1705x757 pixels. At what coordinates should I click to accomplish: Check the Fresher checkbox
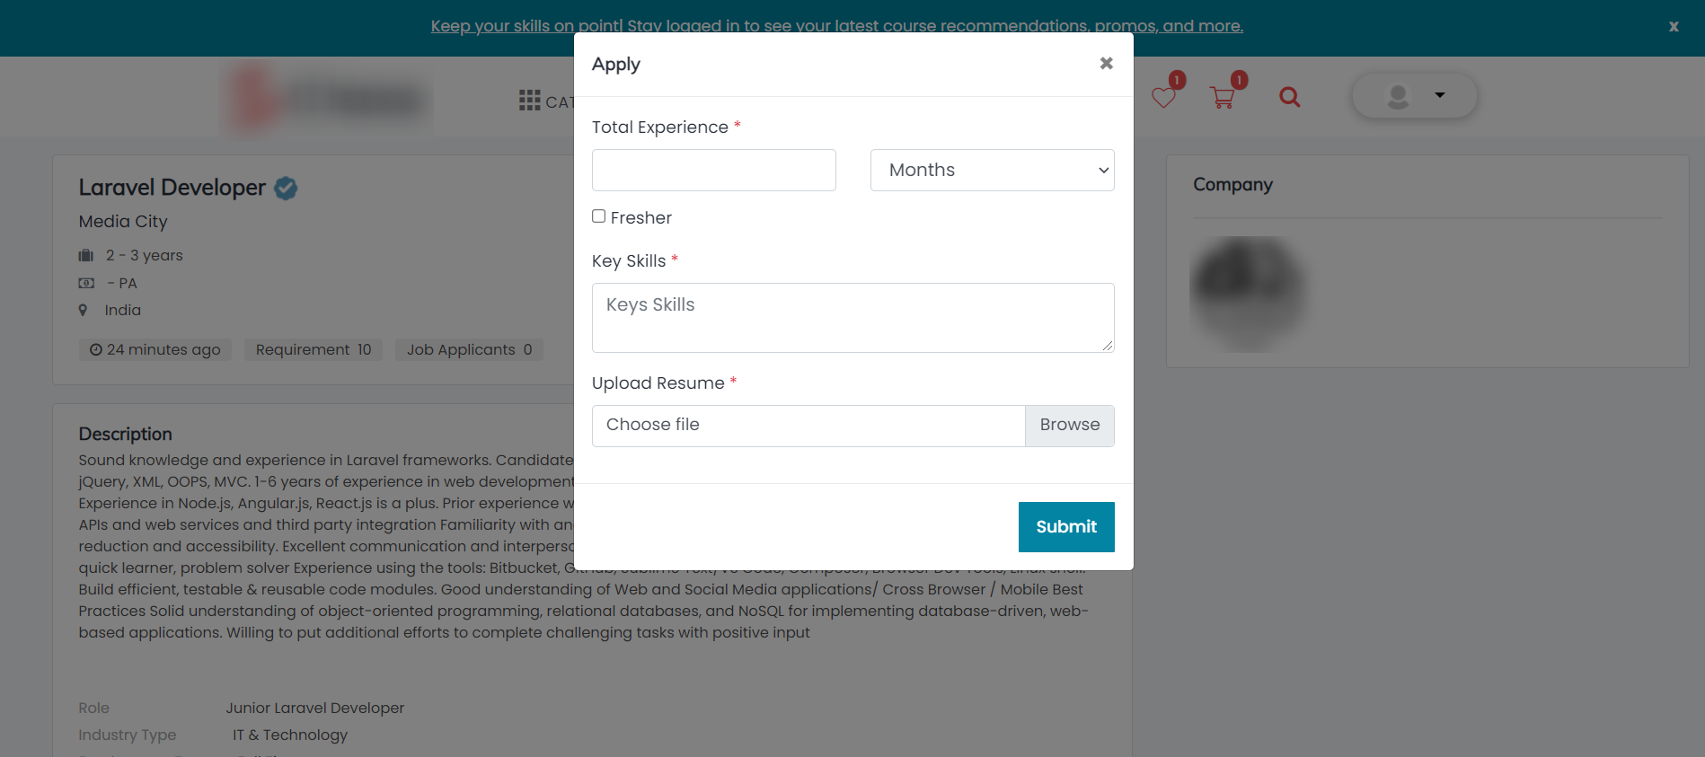point(599,216)
